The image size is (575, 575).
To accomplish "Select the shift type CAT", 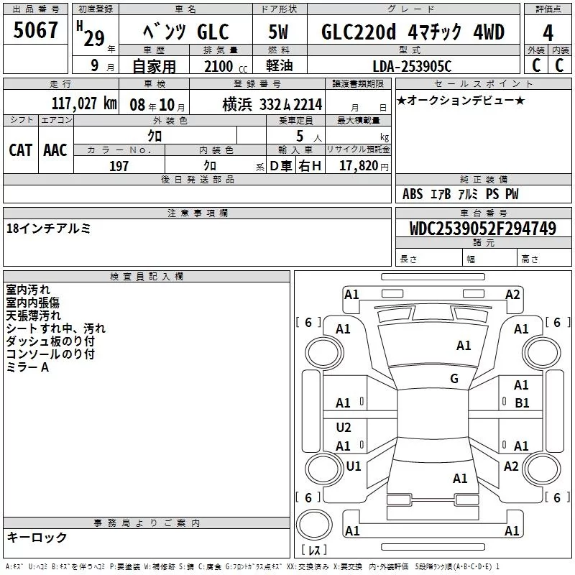I will tap(21, 150).
